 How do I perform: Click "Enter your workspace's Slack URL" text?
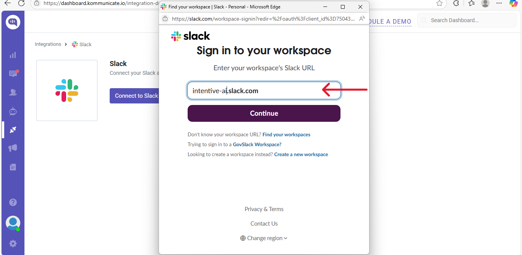tap(264, 68)
